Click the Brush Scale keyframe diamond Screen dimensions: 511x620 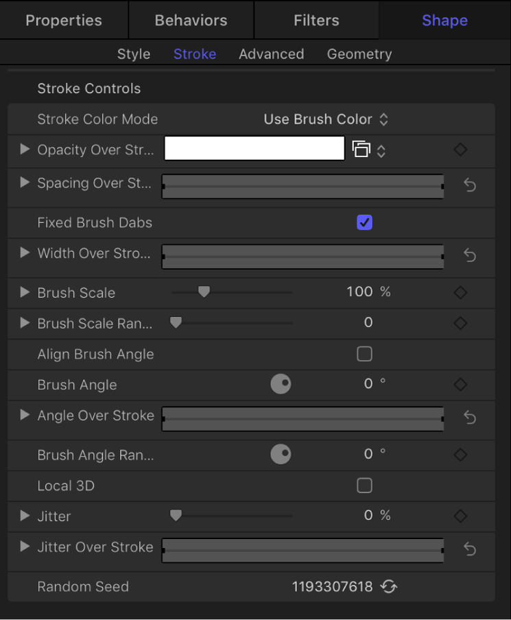(460, 291)
